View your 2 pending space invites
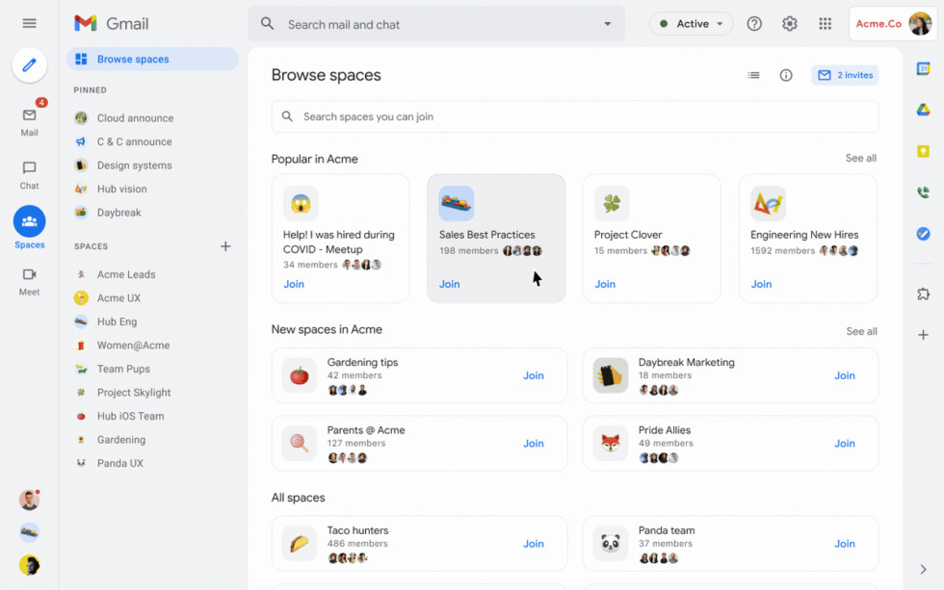Screen dimensions: 944x590 point(844,74)
